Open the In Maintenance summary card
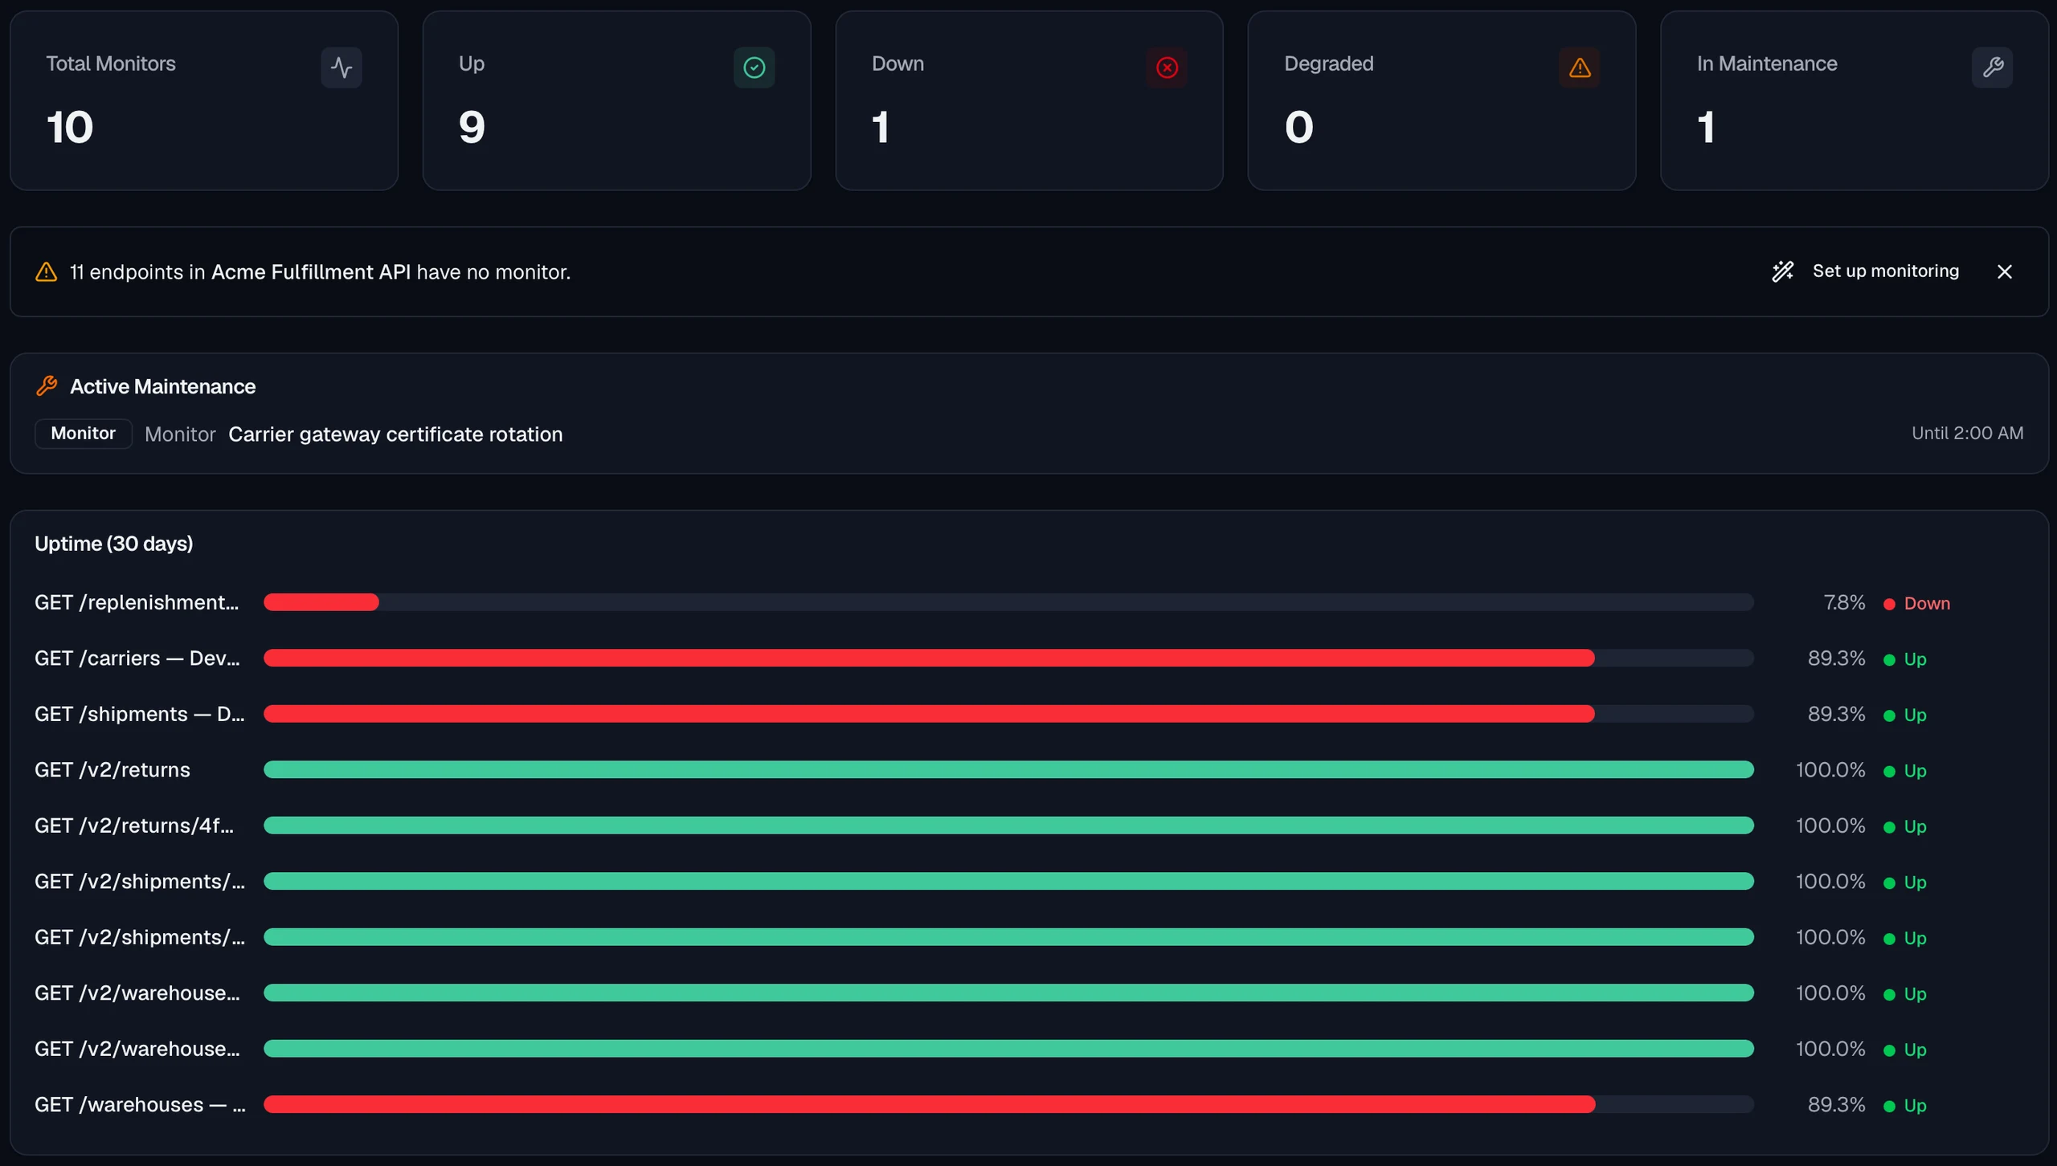2057x1166 pixels. click(x=1854, y=100)
